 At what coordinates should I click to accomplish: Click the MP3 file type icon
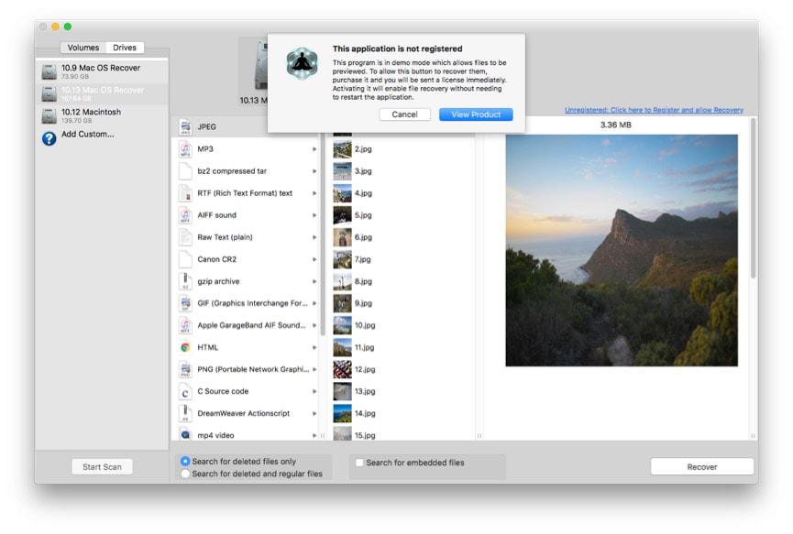coord(185,149)
